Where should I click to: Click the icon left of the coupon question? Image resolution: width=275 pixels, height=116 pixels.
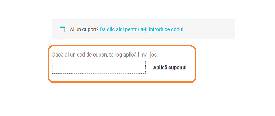62,29
